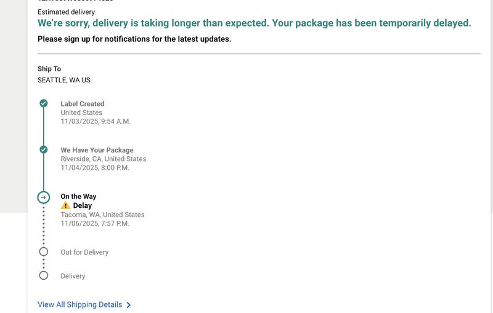This screenshot has height=313, width=493.
Task: Click the empty Out for Delivery circle
Action: tap(44, 252)
